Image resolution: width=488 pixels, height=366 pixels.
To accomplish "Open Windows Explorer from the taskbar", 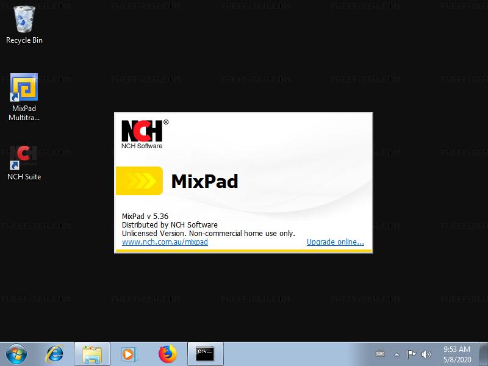I will pyautogui.click(x=92, y=354).
